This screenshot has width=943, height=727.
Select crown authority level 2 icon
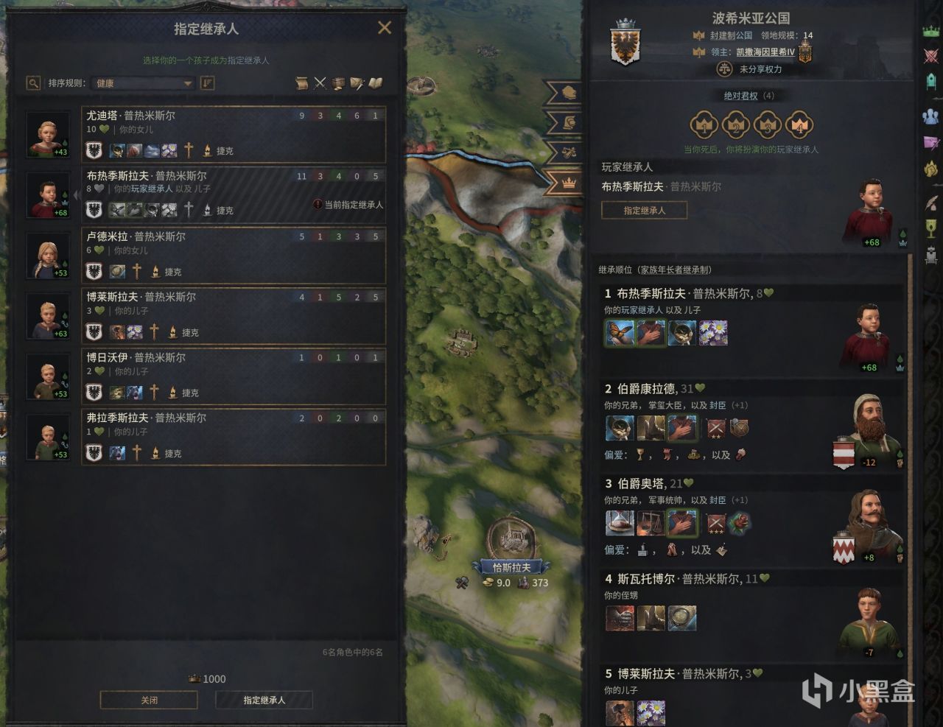coord(736,125)
